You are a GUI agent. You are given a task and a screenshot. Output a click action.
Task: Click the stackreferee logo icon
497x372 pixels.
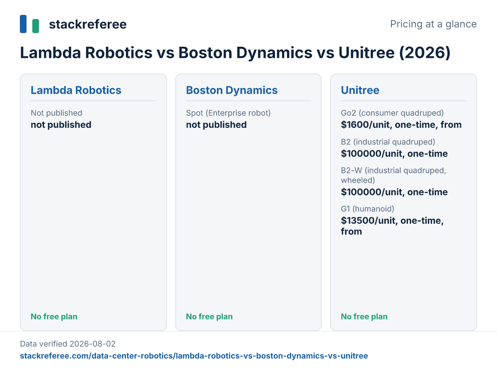[29, 24]
